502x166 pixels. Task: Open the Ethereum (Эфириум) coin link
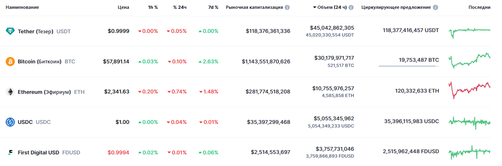[44, 92]
